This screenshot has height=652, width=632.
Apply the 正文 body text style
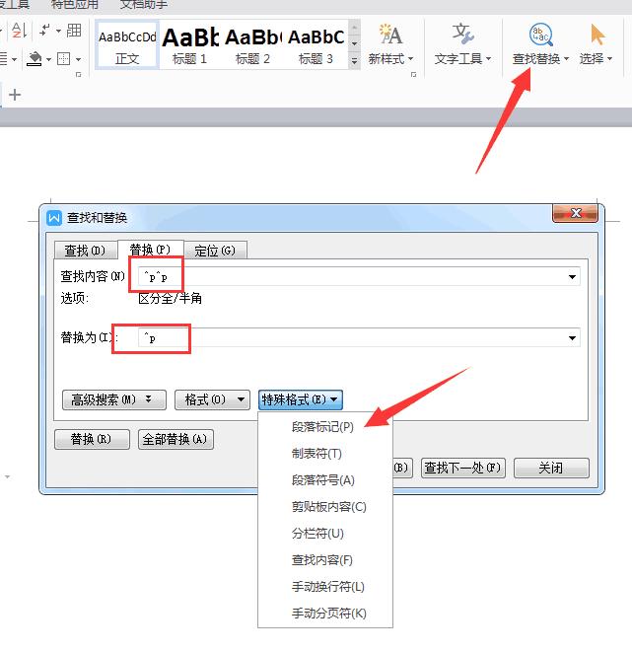coord(127,44)
